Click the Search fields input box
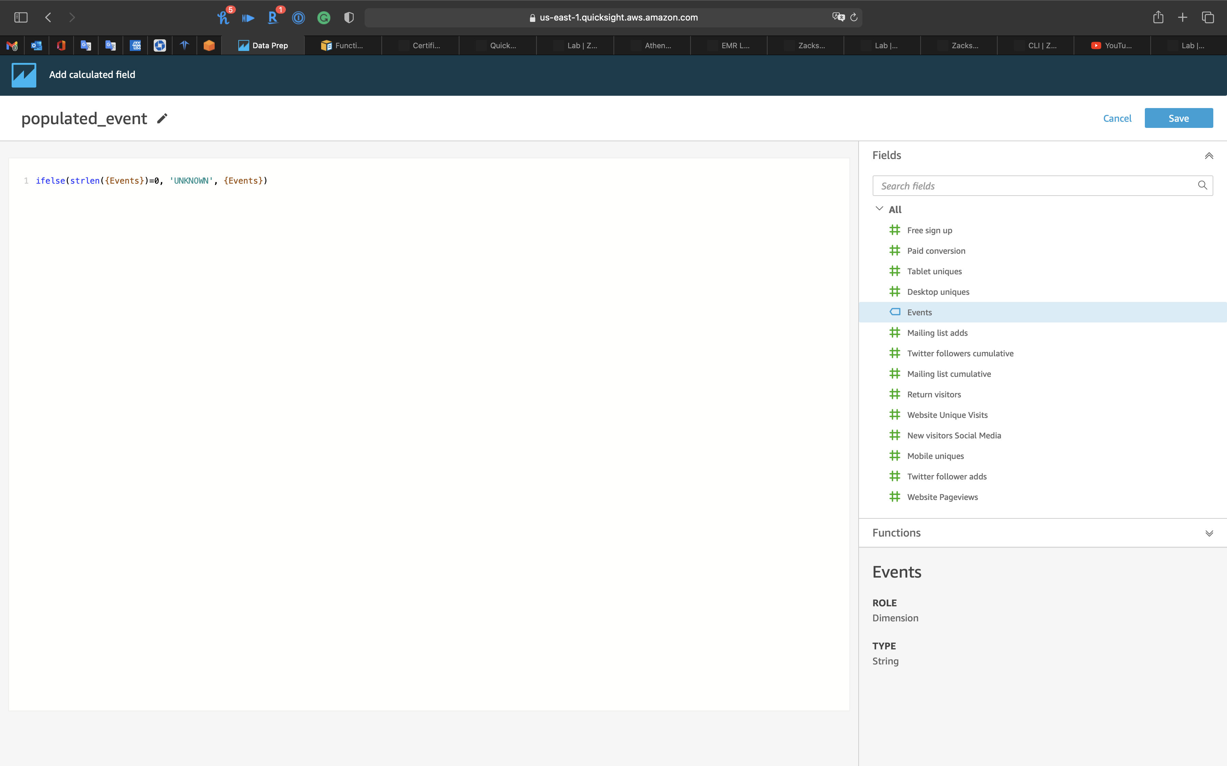Image resolution: width=1227 pixels, height=766 pixels. click(x=1034, y=186)
